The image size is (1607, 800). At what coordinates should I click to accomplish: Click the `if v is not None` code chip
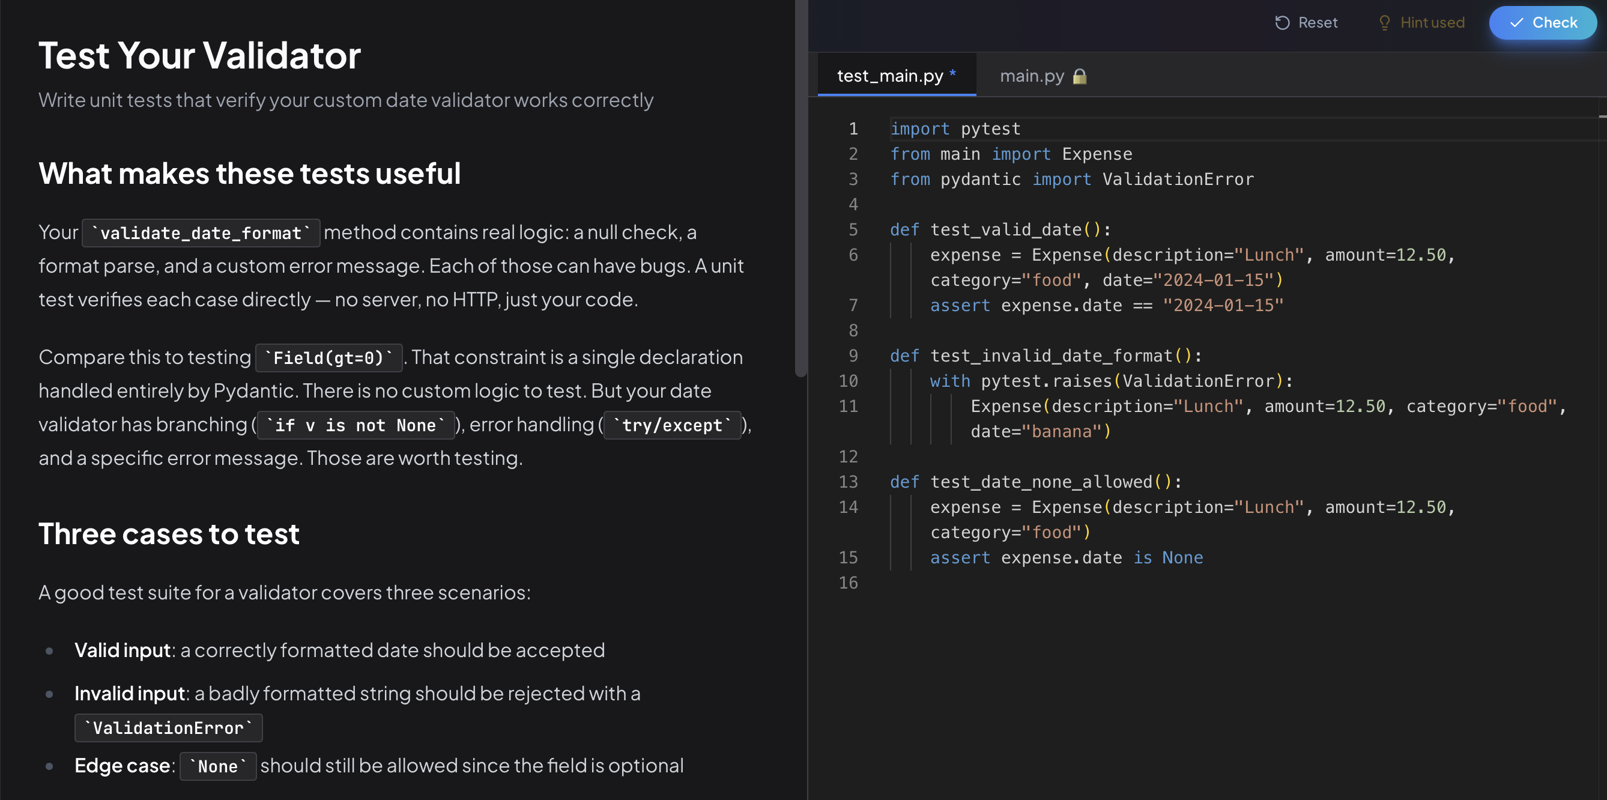point(356,425)
